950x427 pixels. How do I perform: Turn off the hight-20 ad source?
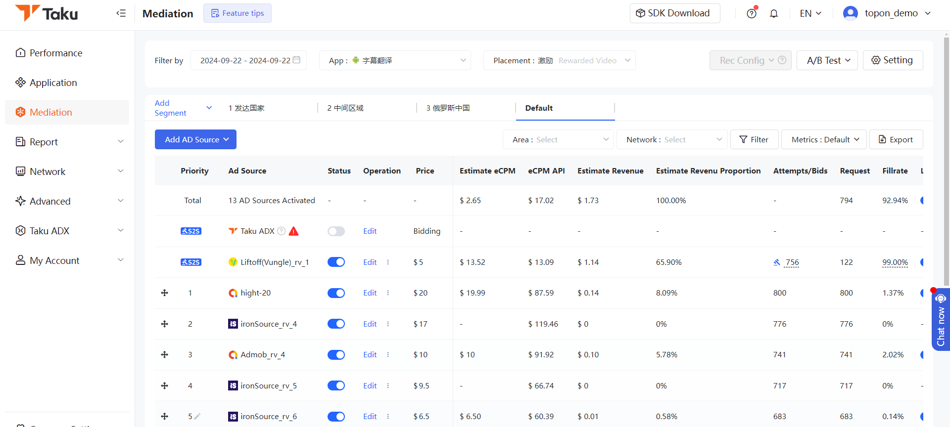[x=336, y=293]
